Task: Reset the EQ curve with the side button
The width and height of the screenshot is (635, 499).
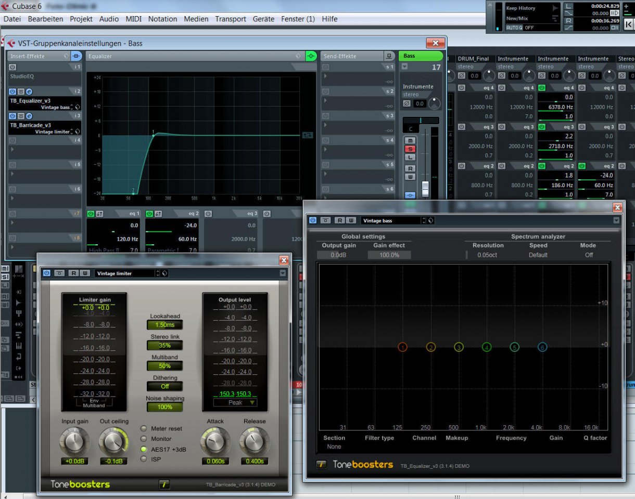Action: click(307, 135)
